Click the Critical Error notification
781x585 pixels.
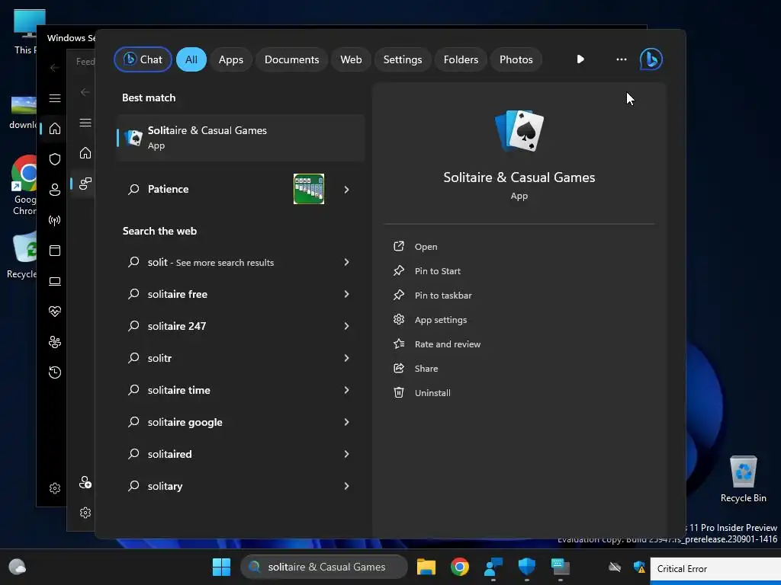click(x=715, y=569)
